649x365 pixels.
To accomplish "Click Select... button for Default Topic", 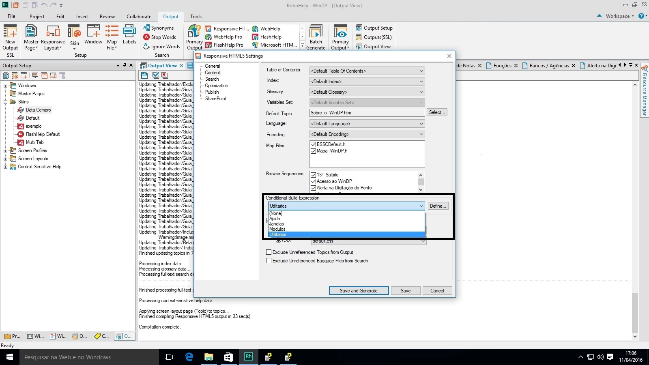I will click(437, 112).
